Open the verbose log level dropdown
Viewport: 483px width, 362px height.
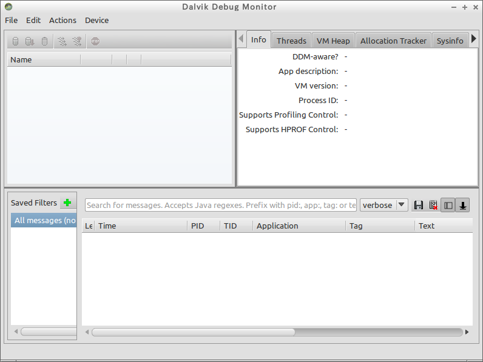pyautogui.click(x=384, y=205)
